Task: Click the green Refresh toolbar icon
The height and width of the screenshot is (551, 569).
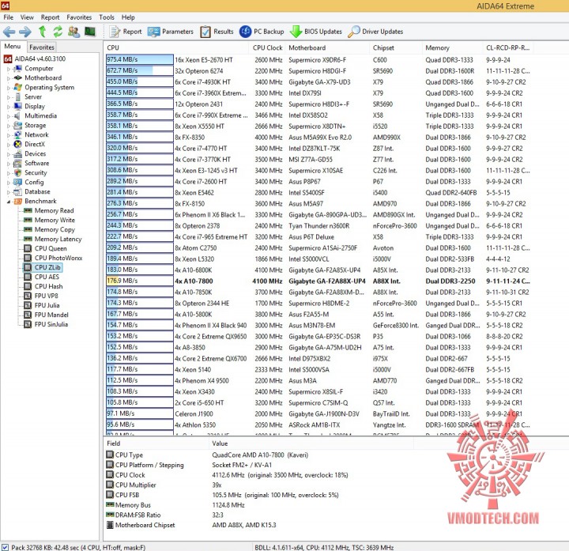Action: (58, 32)
